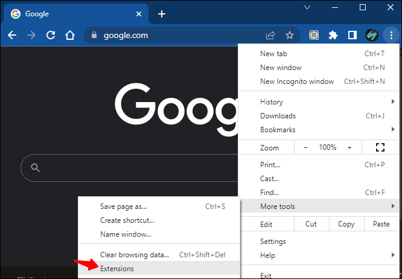This screenshot has width=402, height=279.
Task: Close the Google tab
Action: click(x=139, y=14)
